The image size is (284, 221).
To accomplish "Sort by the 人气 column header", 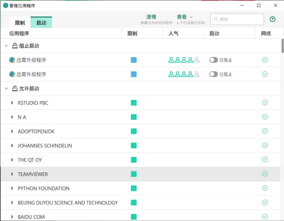I will point(173,33).
